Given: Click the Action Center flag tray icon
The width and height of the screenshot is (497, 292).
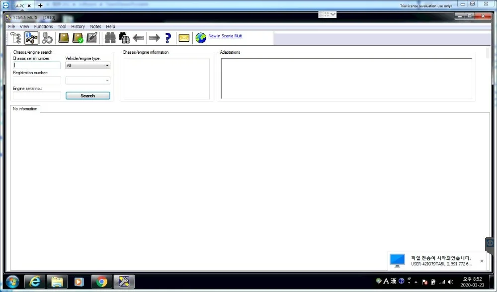Looking at the screenshot, I should click(x=425, y=282).
